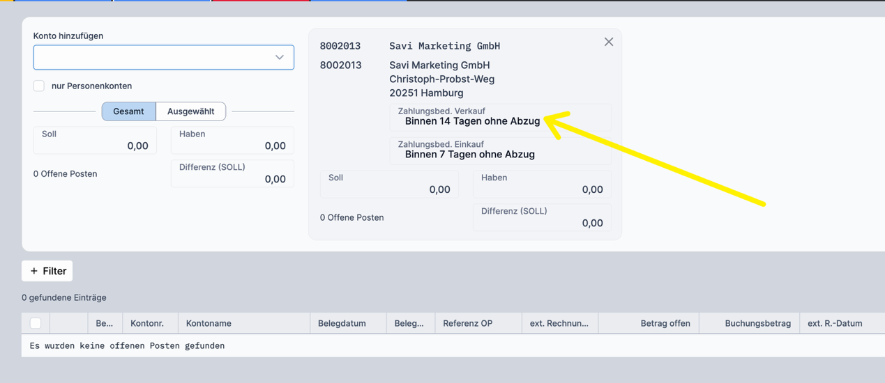Screen dimensions: 885x383
Task: Sort by the Belegdatum column header
Action: [x=342, y=323]
